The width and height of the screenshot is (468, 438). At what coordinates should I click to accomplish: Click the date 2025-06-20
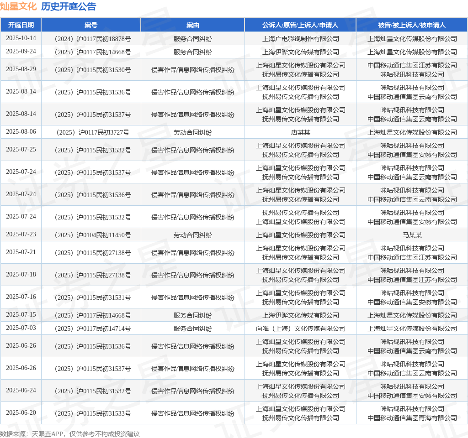[x=21, y=412]
